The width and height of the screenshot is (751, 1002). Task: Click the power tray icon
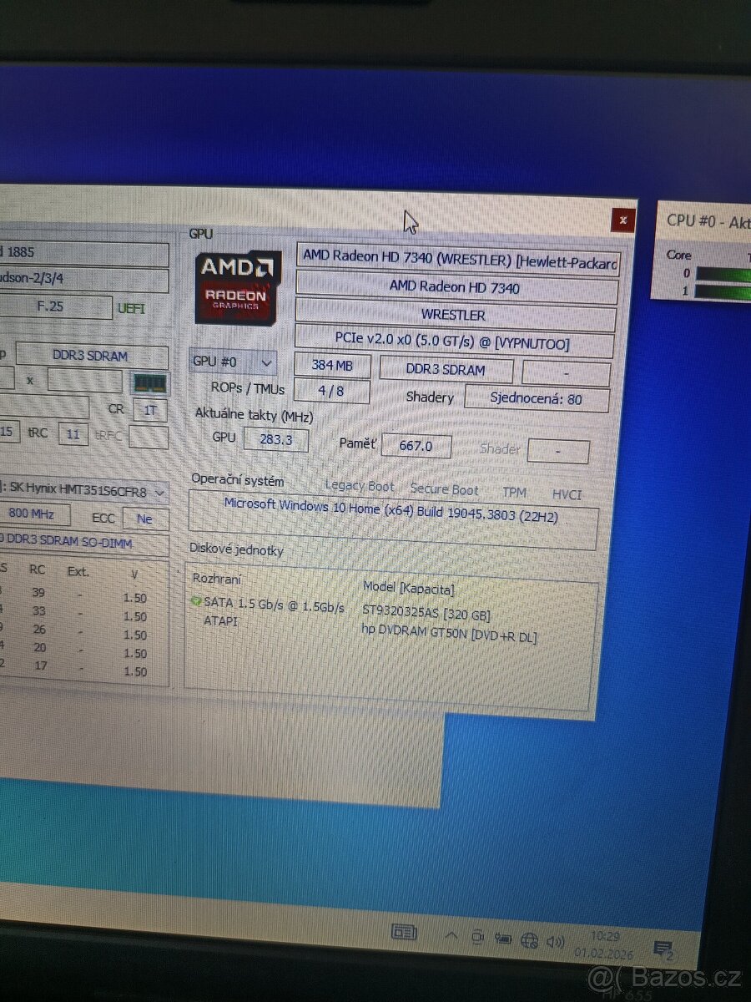coord(502,939)
